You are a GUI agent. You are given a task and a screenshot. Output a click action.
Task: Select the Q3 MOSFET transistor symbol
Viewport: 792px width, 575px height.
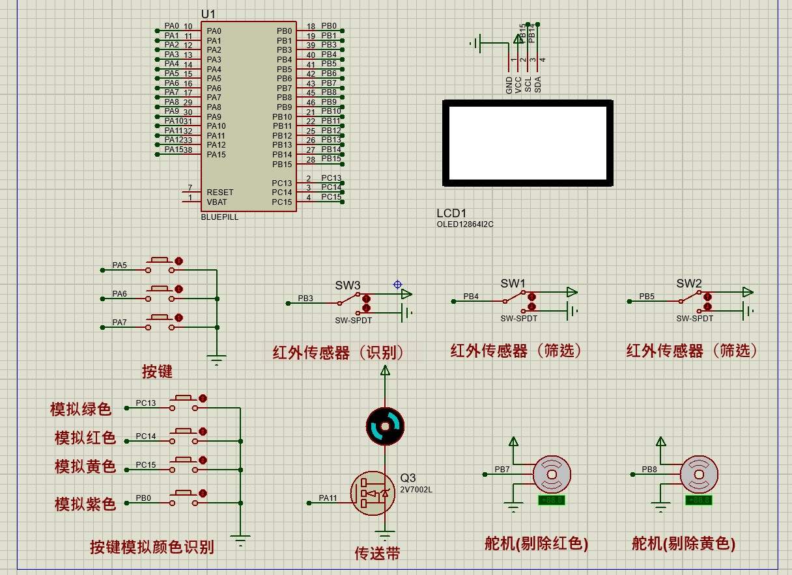374,493
